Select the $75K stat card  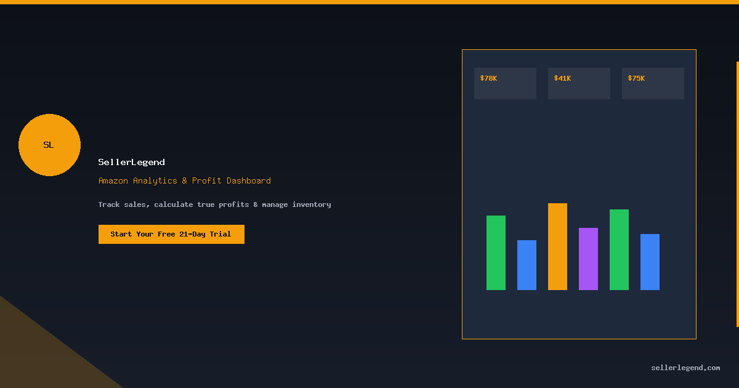click(x=653, y=84)
